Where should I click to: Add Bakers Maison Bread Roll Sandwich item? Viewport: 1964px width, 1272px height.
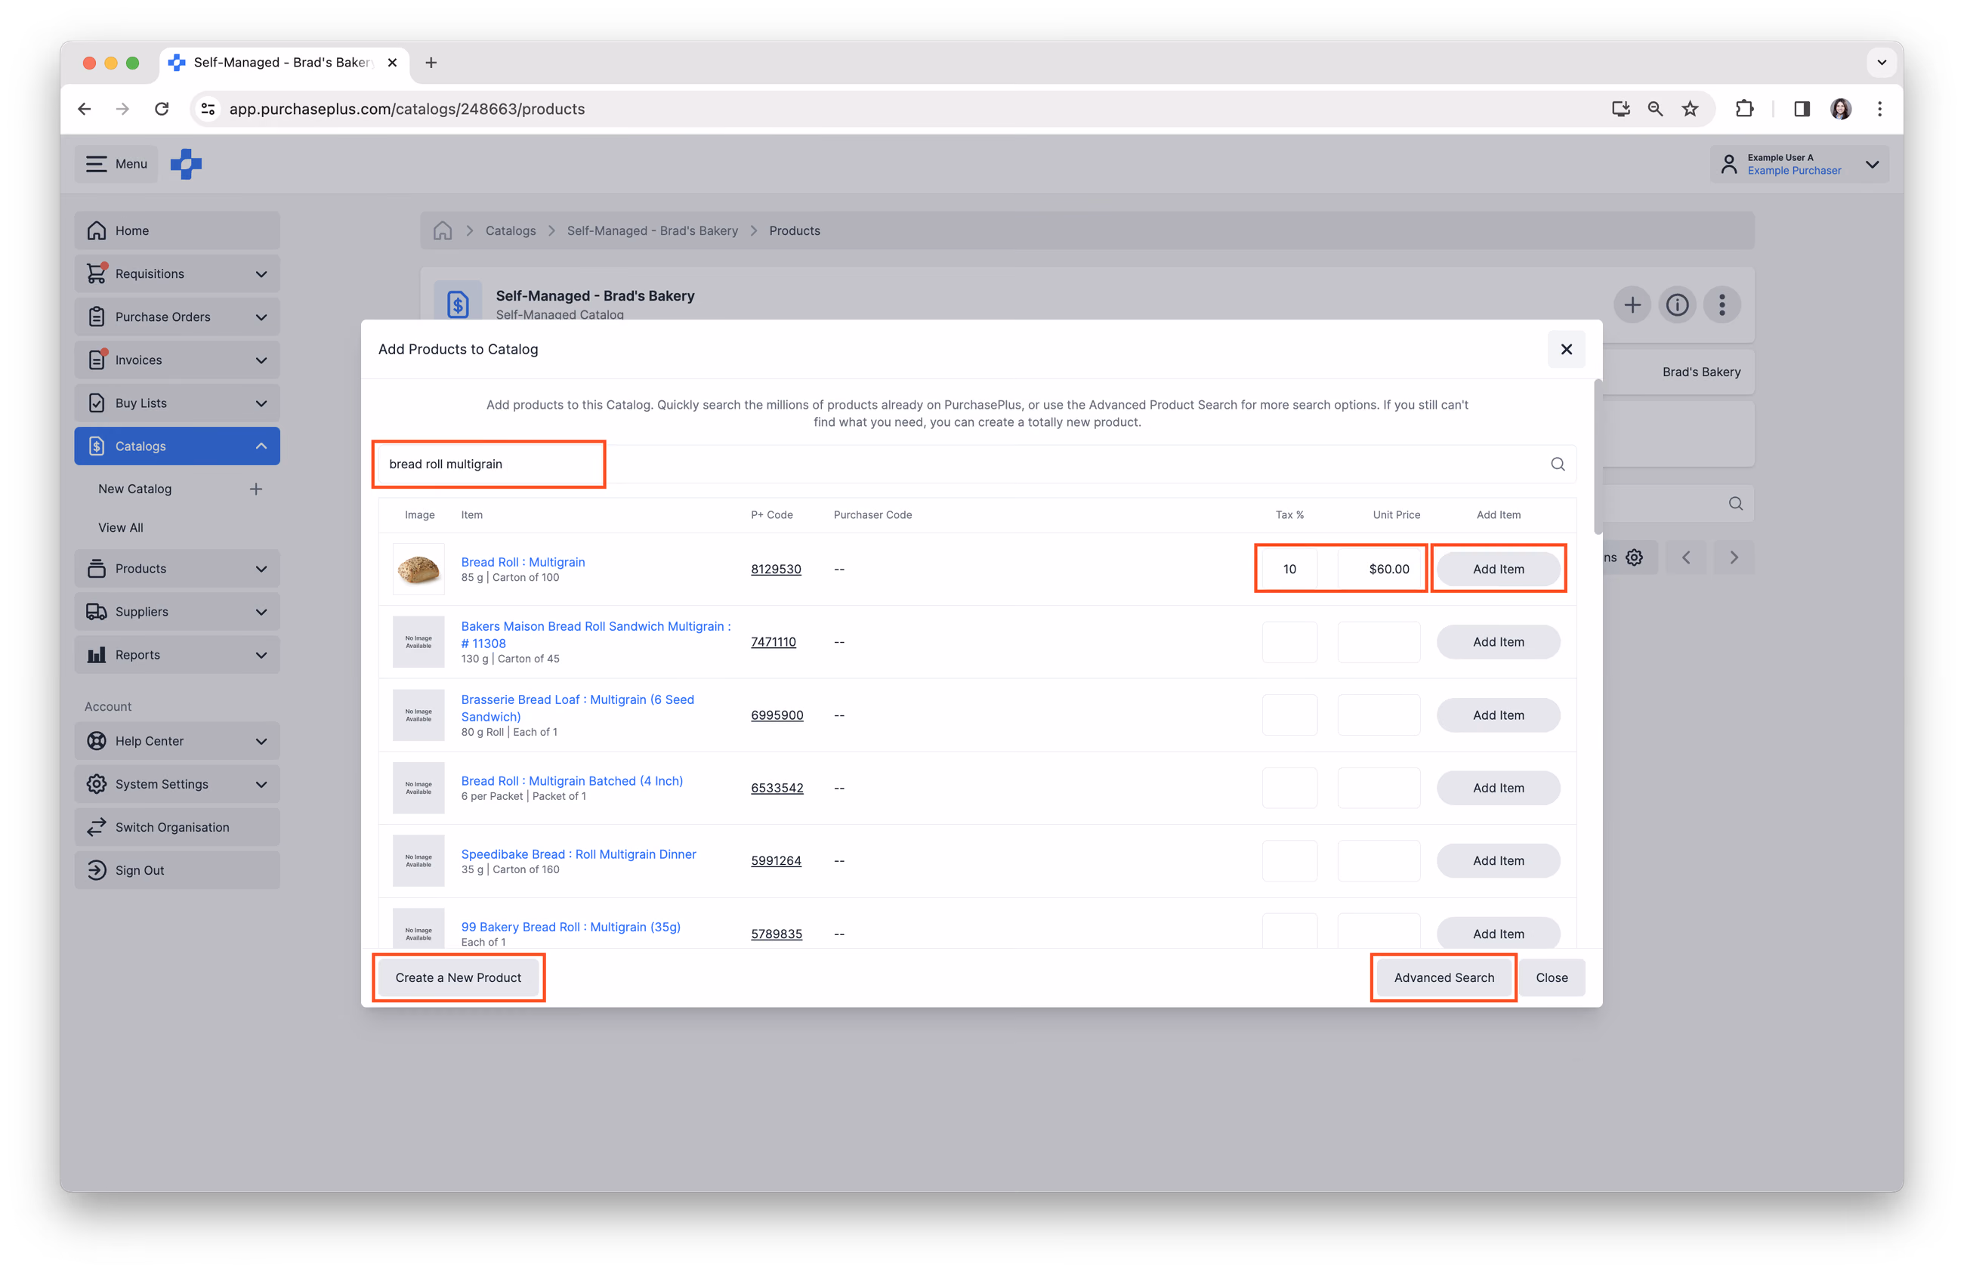tap(1498, 642)
